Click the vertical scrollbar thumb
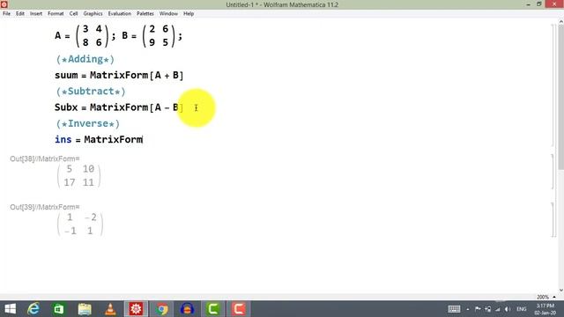564x317 pixels. [560, 97]
